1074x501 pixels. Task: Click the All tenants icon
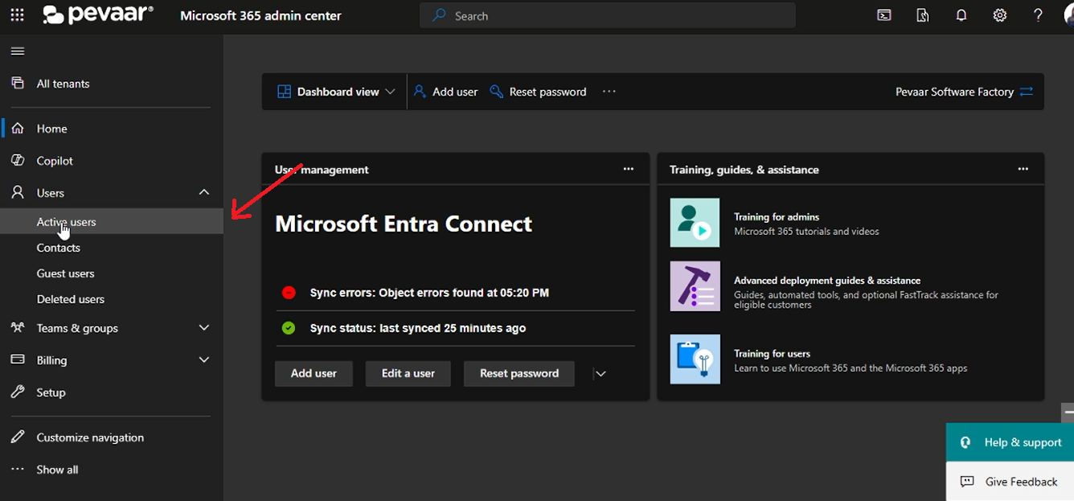[17, 83]
